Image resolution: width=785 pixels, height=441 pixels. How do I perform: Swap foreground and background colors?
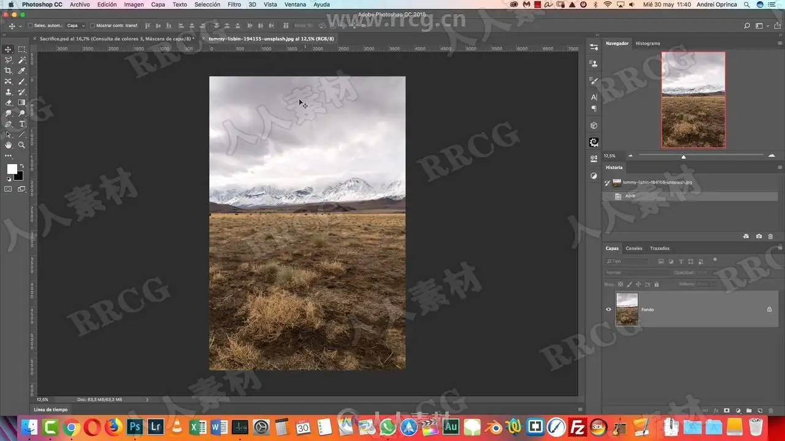click(21, 166)
